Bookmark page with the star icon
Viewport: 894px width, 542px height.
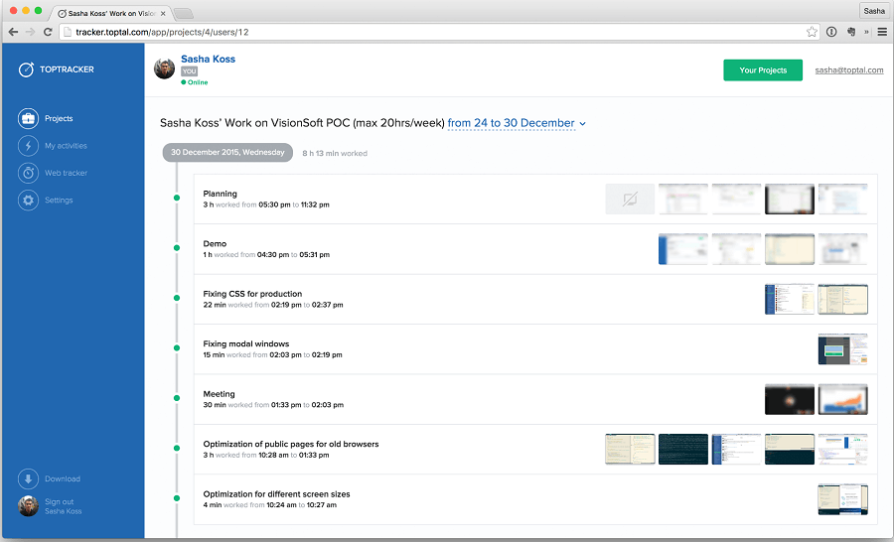pyautogui.click(x=812, y=32)
